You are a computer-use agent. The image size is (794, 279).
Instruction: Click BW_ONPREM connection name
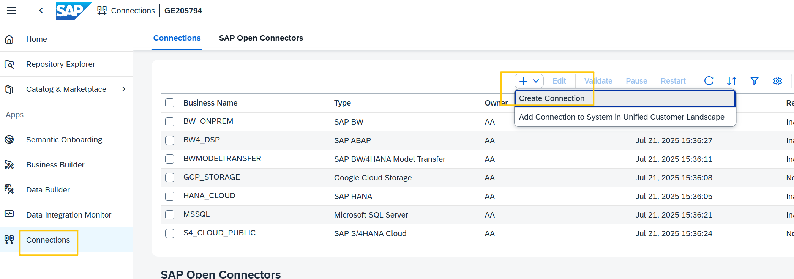coord(208,121)
